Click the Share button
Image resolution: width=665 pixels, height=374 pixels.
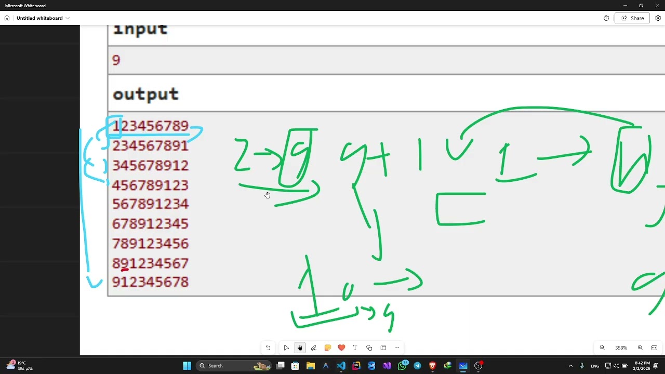coord(632,18)
